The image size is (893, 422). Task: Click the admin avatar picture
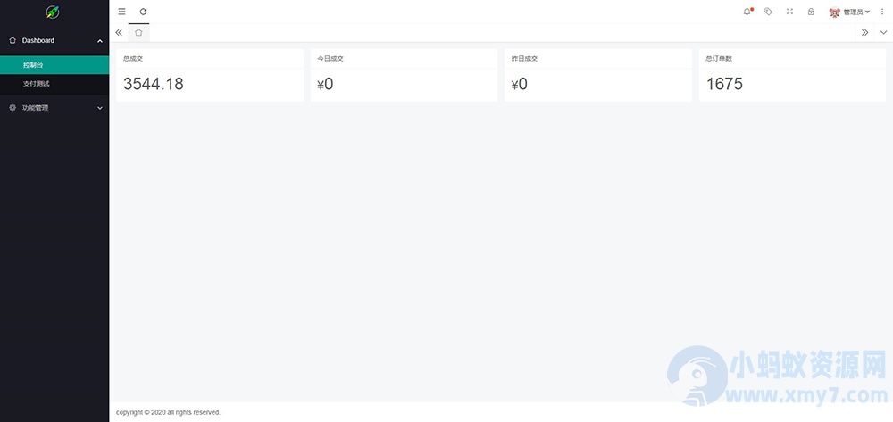click(x=834, y=12)
